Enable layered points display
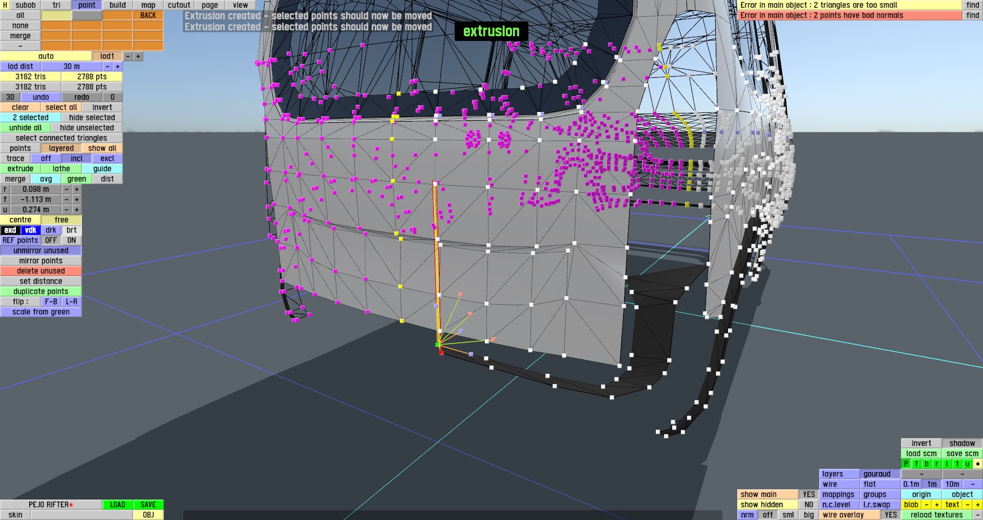This screenshot has width=983, height=520. click(61, 148)
